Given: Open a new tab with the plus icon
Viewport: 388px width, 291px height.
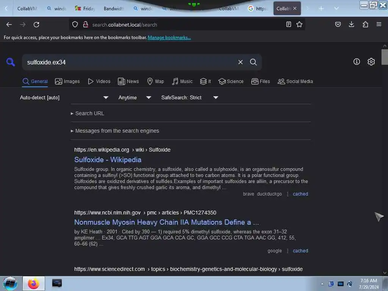Looking at the screenshot, I should 321,9.
